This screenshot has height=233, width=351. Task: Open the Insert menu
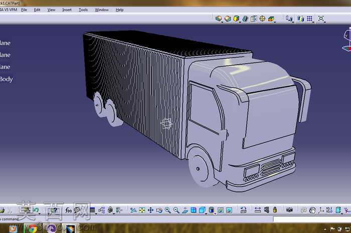[x=67, y=10]
